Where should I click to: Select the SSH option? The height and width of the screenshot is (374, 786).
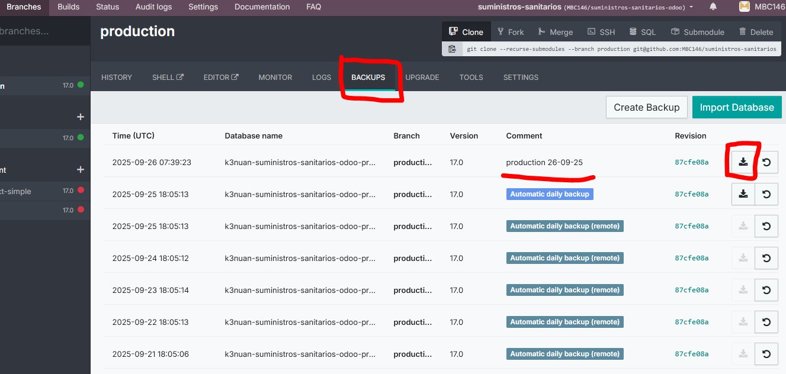click(601, 32)
